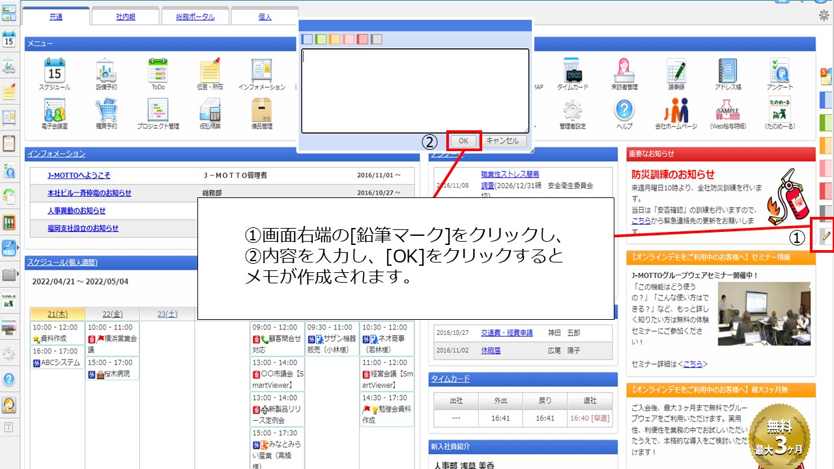Screen dimensions: 834x469
Task: Open the スケジュール menu icon
Action: (55, 70)
